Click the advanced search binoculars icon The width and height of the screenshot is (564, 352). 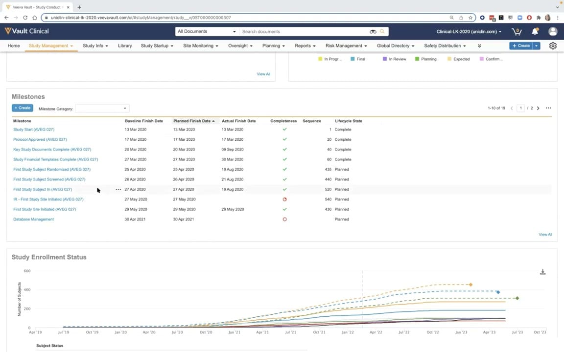click(373, 32)
